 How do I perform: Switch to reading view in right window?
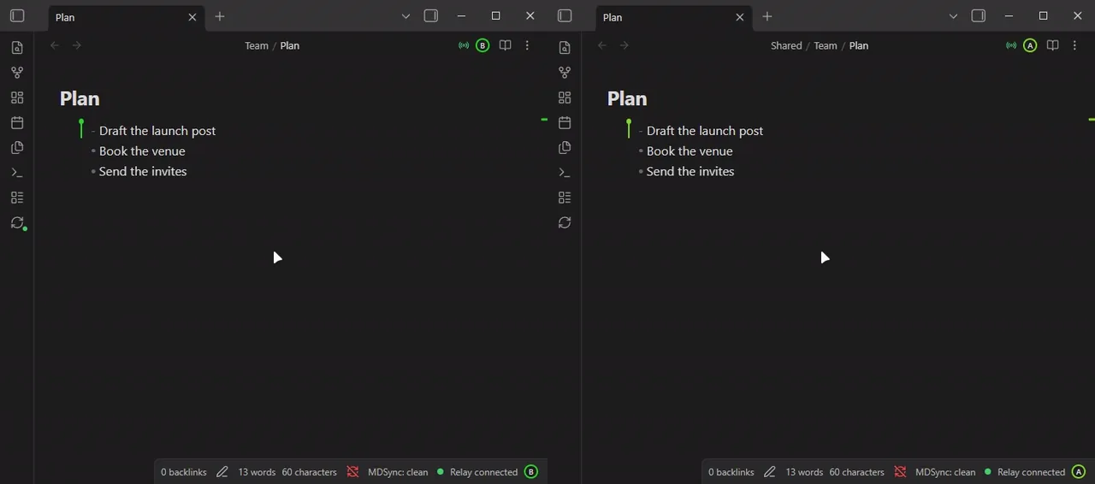(x=1053, y=45)
